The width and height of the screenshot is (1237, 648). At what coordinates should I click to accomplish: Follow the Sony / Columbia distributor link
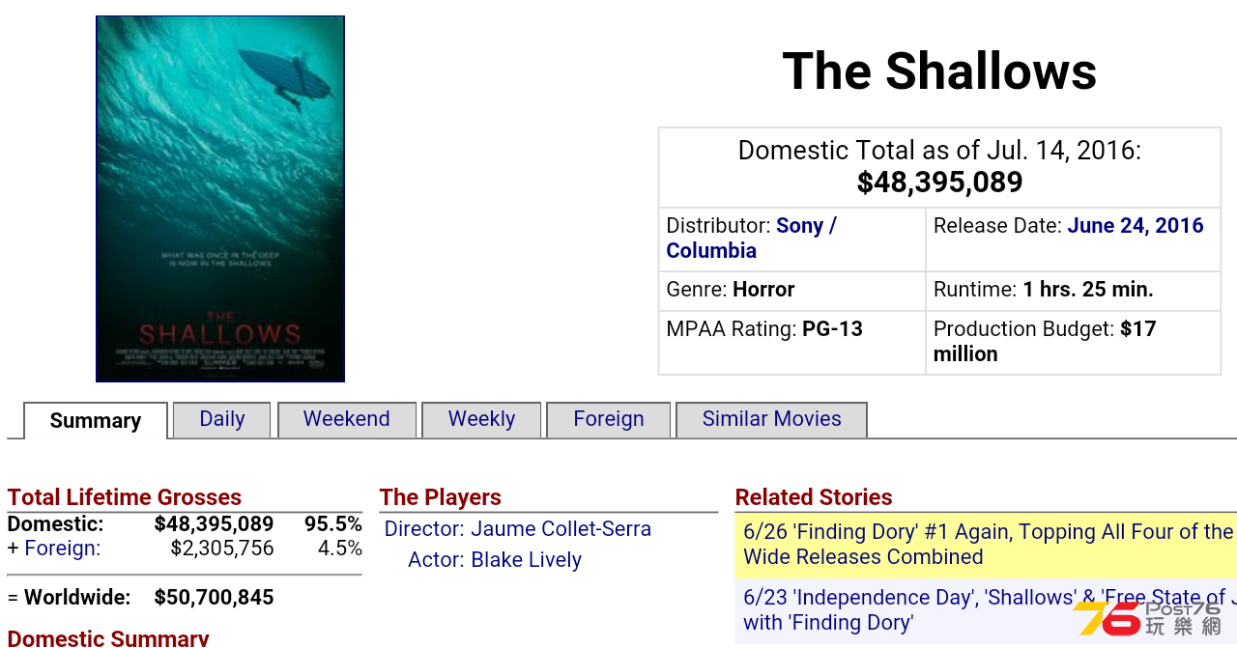(x=751, y=239)
